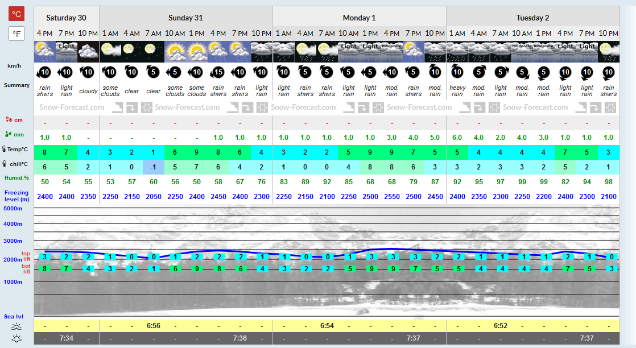Click Saturday 4 PM top lift temperature 3
The height and width of the screenshot is (348, 636).
tap(44, 257)
